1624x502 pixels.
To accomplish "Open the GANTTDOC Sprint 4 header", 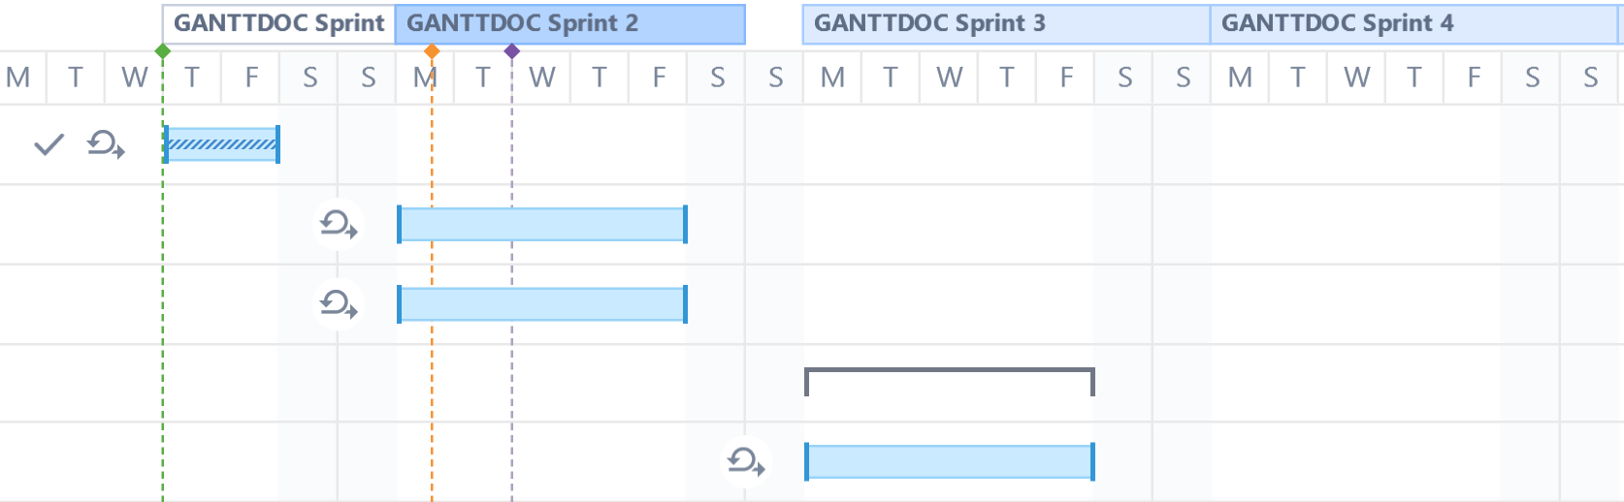I will click(1413, 24).
